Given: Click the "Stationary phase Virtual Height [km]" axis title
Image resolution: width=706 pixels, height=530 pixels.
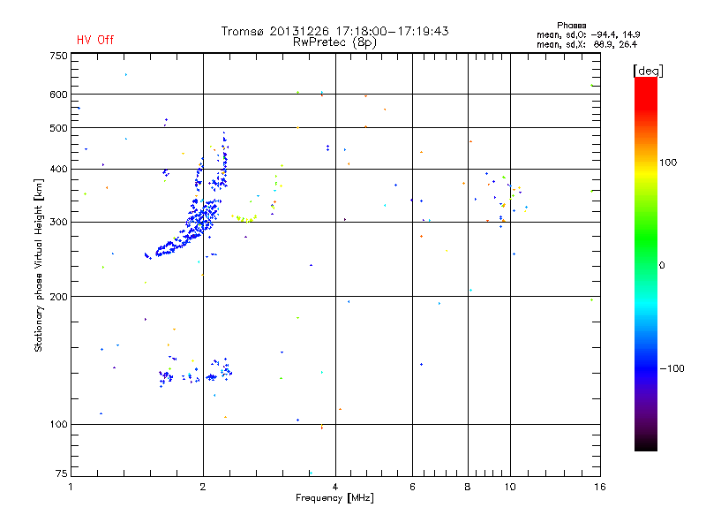Looking at the screenshot, I should [39, 265].
